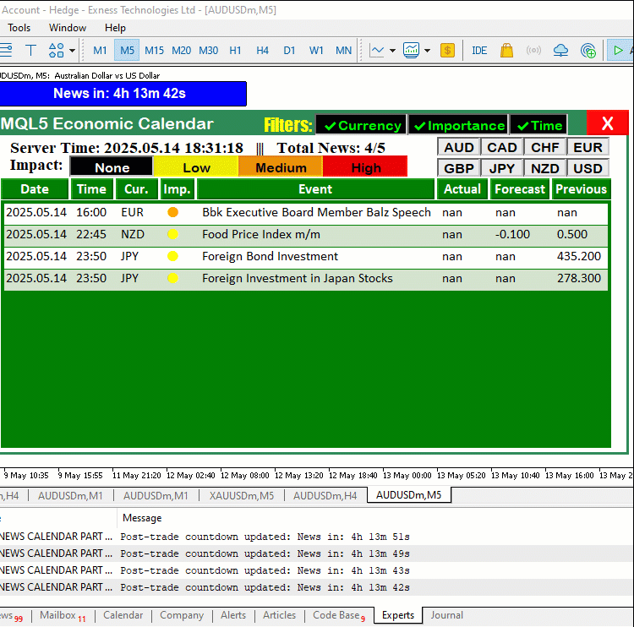Open the objects shapes tool icon

[56, 51]
